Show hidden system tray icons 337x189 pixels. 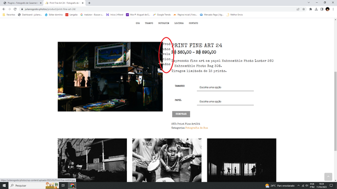click(x=299, y=185)
